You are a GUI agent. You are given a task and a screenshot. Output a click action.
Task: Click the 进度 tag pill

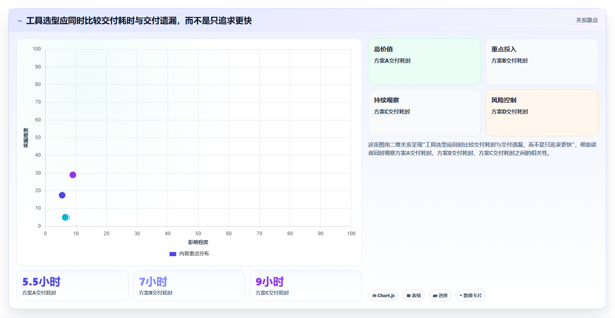[440, 295]
